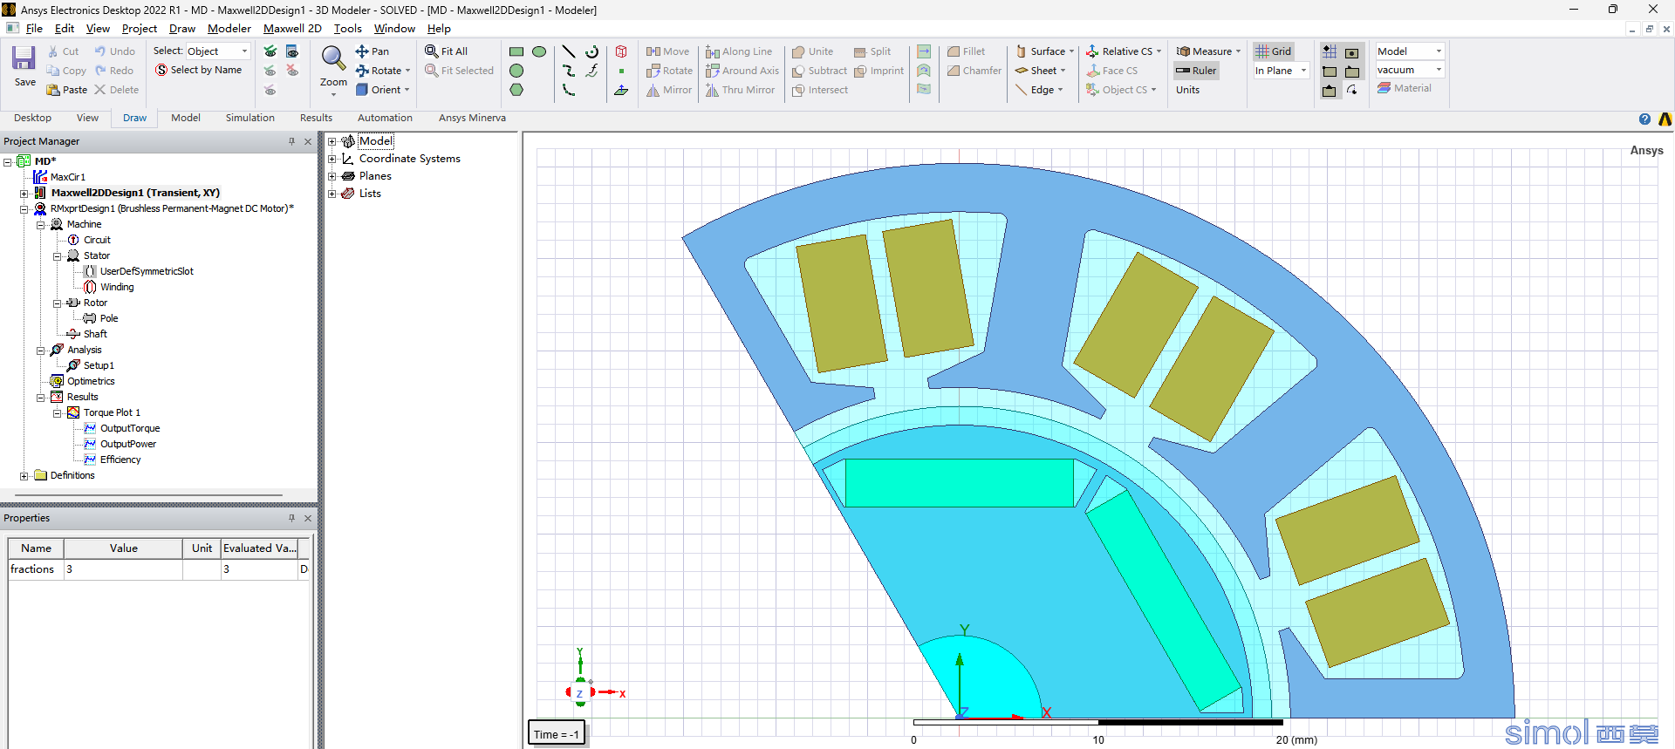Viewport: 1675px width, 749px height.
Task: Open the Help question mark icon
Action: point(1644,119)
